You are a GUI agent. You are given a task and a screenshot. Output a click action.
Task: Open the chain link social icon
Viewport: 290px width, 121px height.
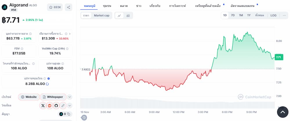[x=63, y=105]
